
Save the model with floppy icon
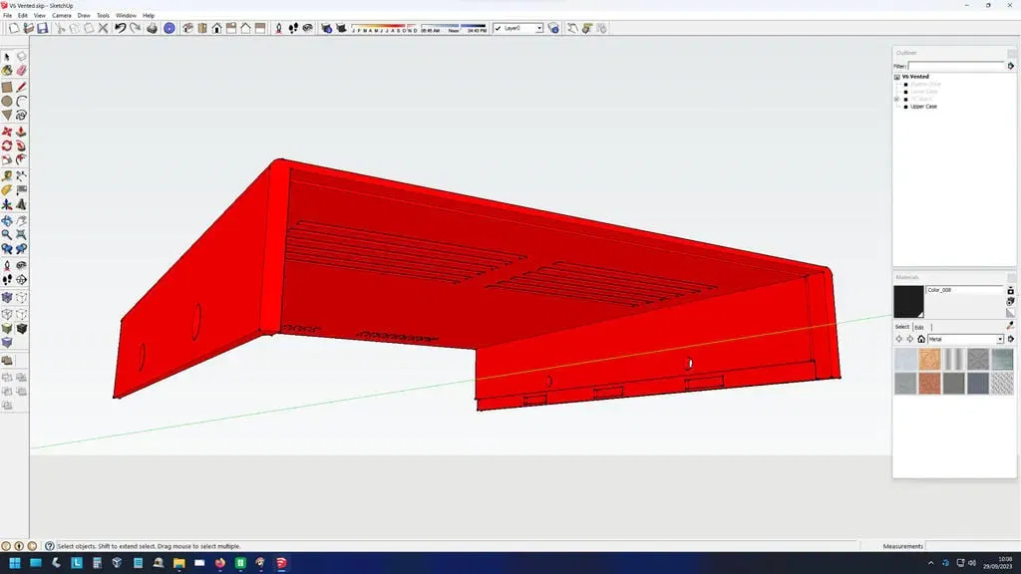(42, 28)
